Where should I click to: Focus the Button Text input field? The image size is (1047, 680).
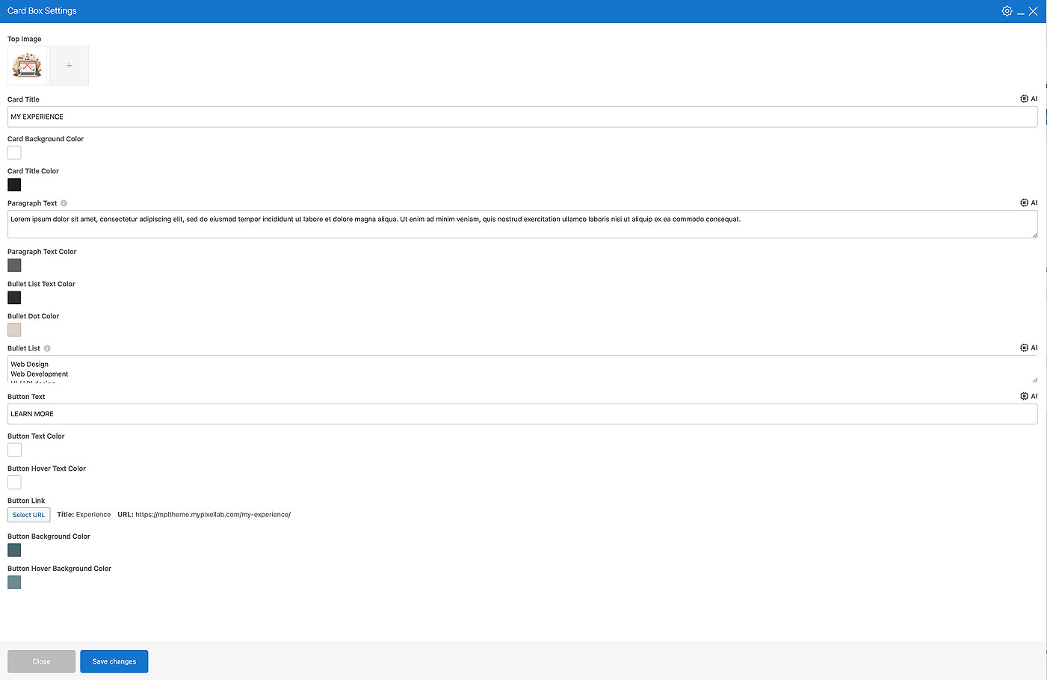[x=522, y=414]
